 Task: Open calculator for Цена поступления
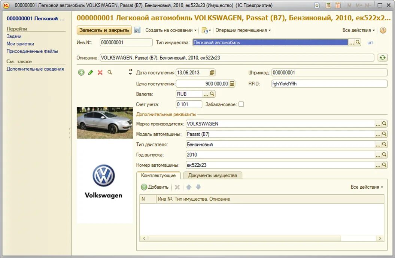pyautogui.click(x=232, y=84)
